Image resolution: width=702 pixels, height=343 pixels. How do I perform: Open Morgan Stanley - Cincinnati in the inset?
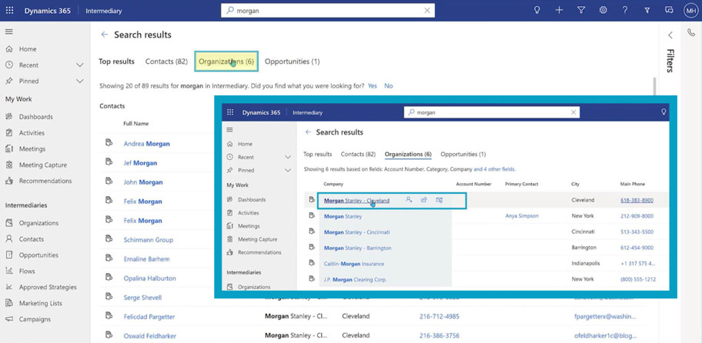[357, 232]
